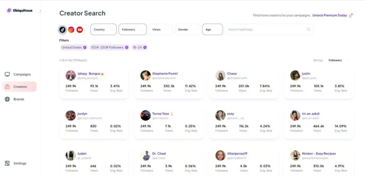Viewport: 365px width, 176px height.
Task: Click the Ubiquitous hashtag logo
Action: pyautogui.click(x=9, y=10)
